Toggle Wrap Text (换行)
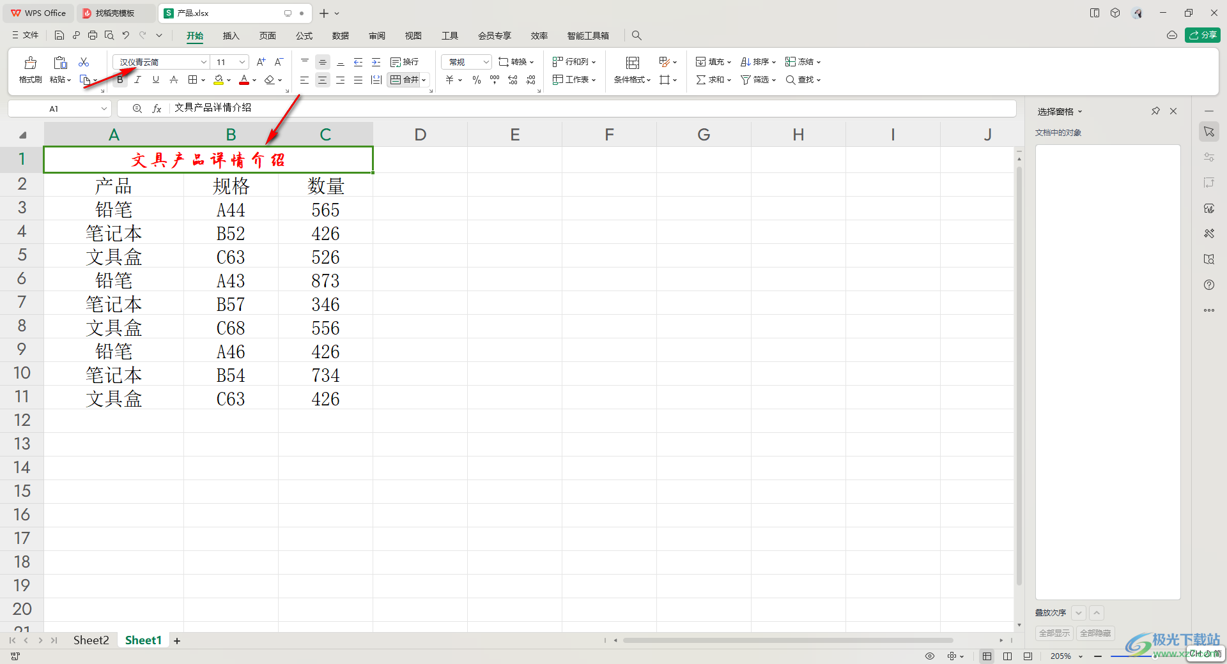This screenshot has height=664, width=1227. point(405,62)
